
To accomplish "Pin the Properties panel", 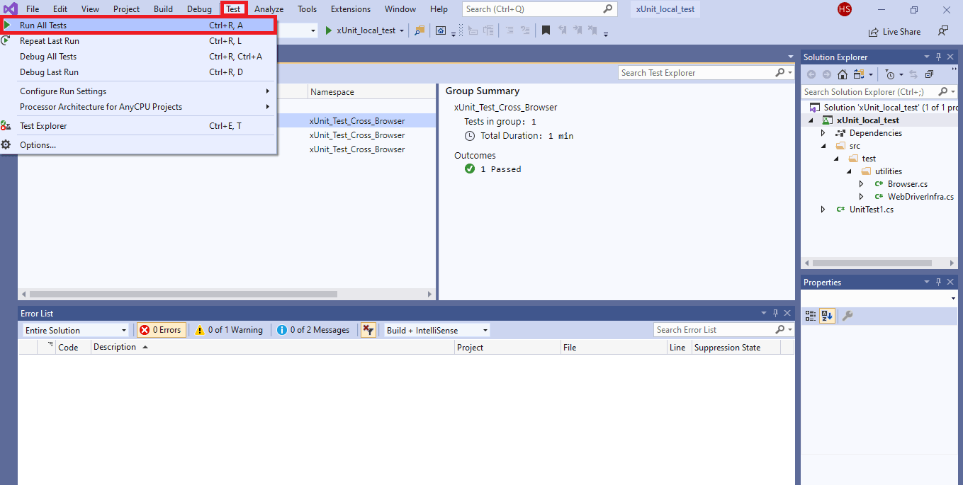I will point(938,282).
